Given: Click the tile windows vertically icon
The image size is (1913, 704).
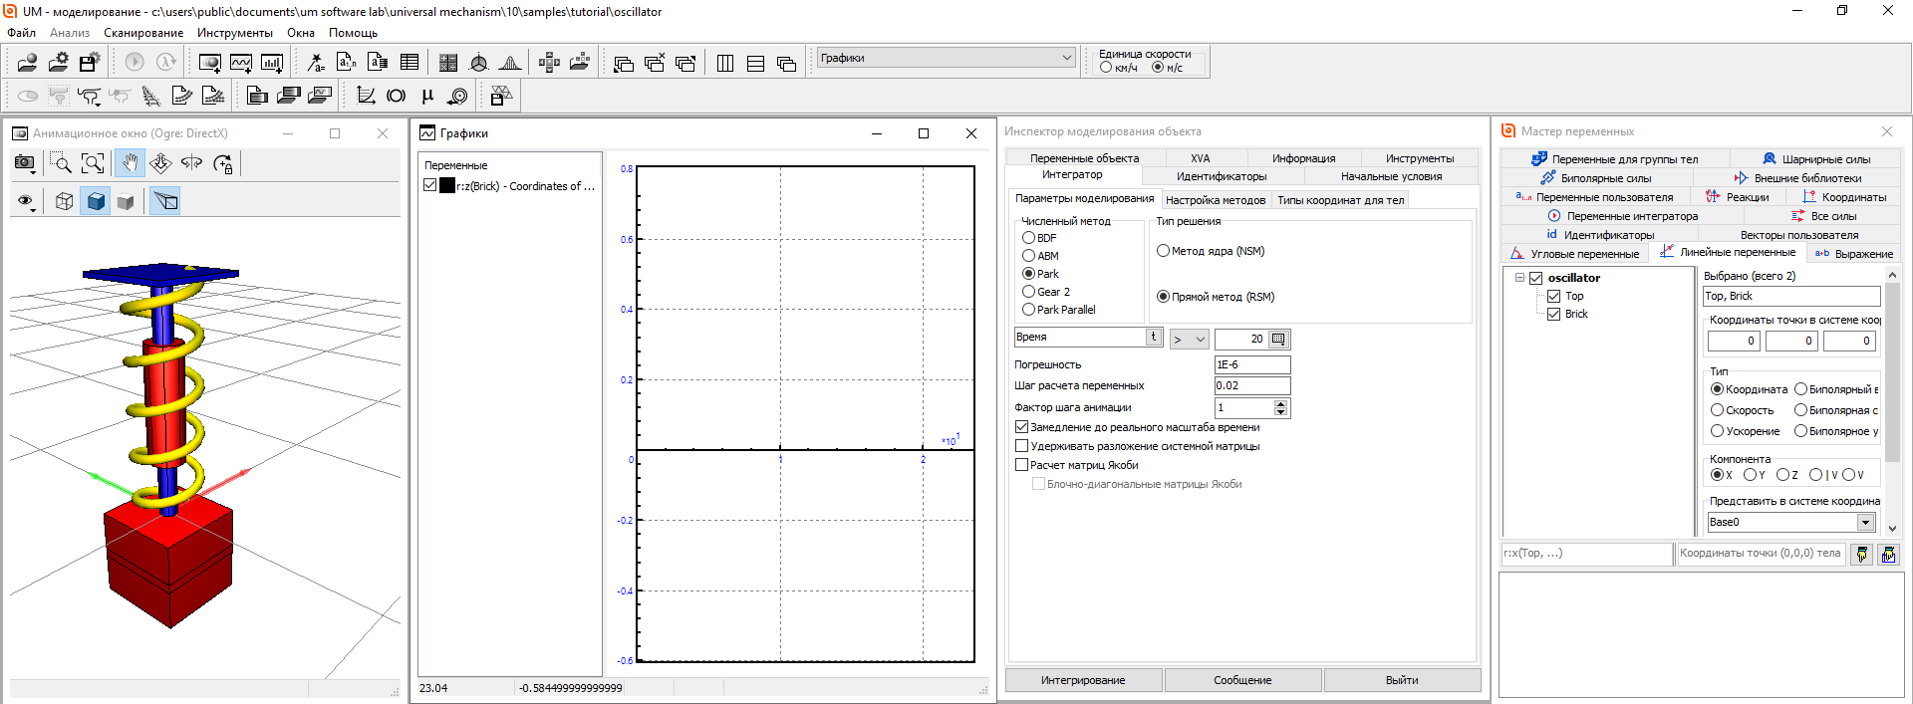Looking at the screenshot, I should pyautogui.click(x=725, y=63).
